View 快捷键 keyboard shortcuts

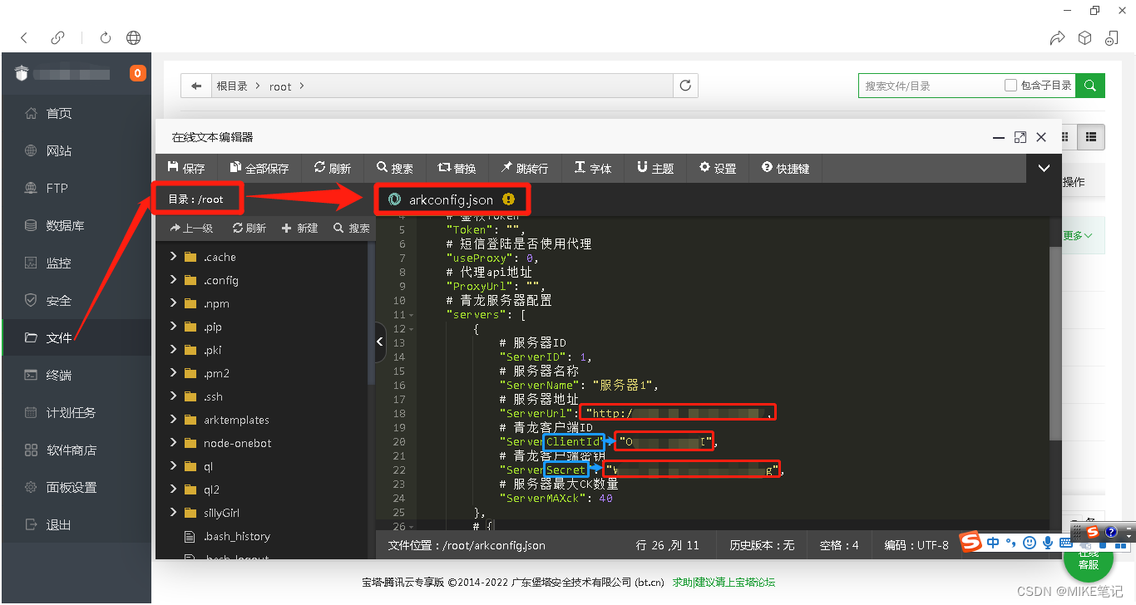784,167
